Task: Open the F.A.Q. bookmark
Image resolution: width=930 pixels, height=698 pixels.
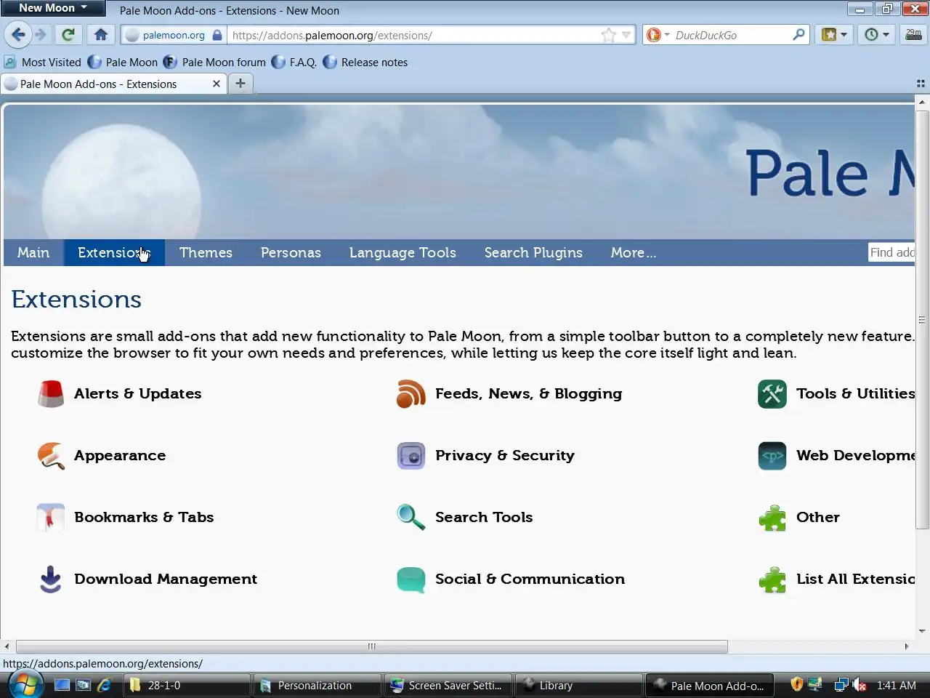Action: (x=294, y=63)
